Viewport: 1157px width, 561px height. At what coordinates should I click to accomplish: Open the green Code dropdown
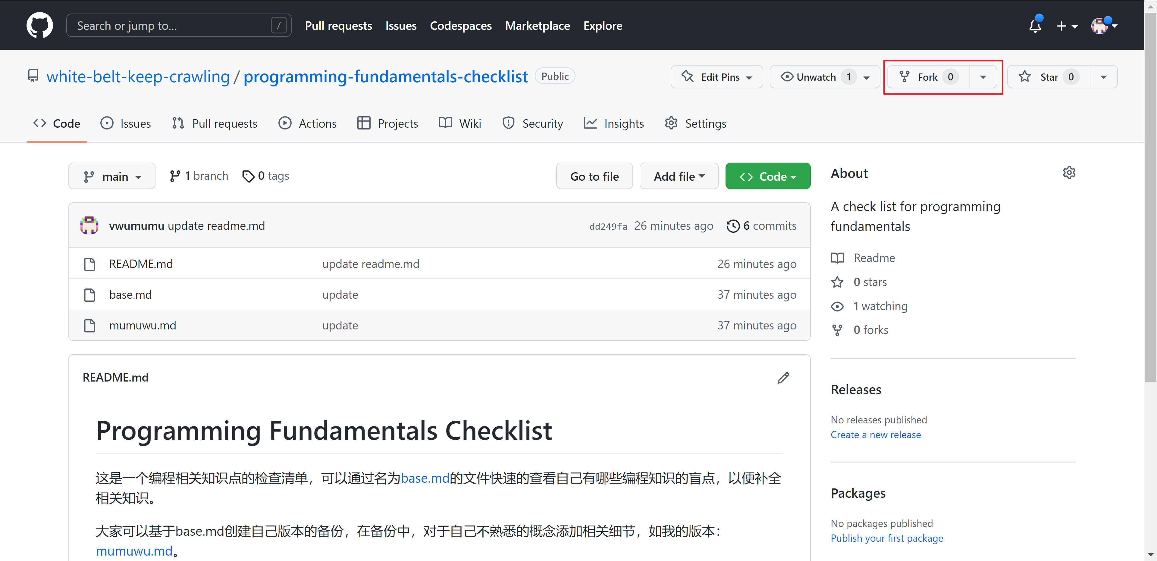(768, 176)
